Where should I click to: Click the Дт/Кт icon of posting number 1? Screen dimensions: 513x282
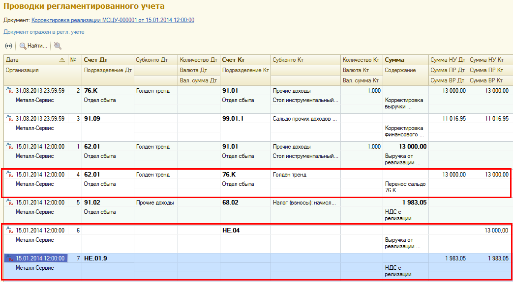pyautogui.click(x=9, y=147)
